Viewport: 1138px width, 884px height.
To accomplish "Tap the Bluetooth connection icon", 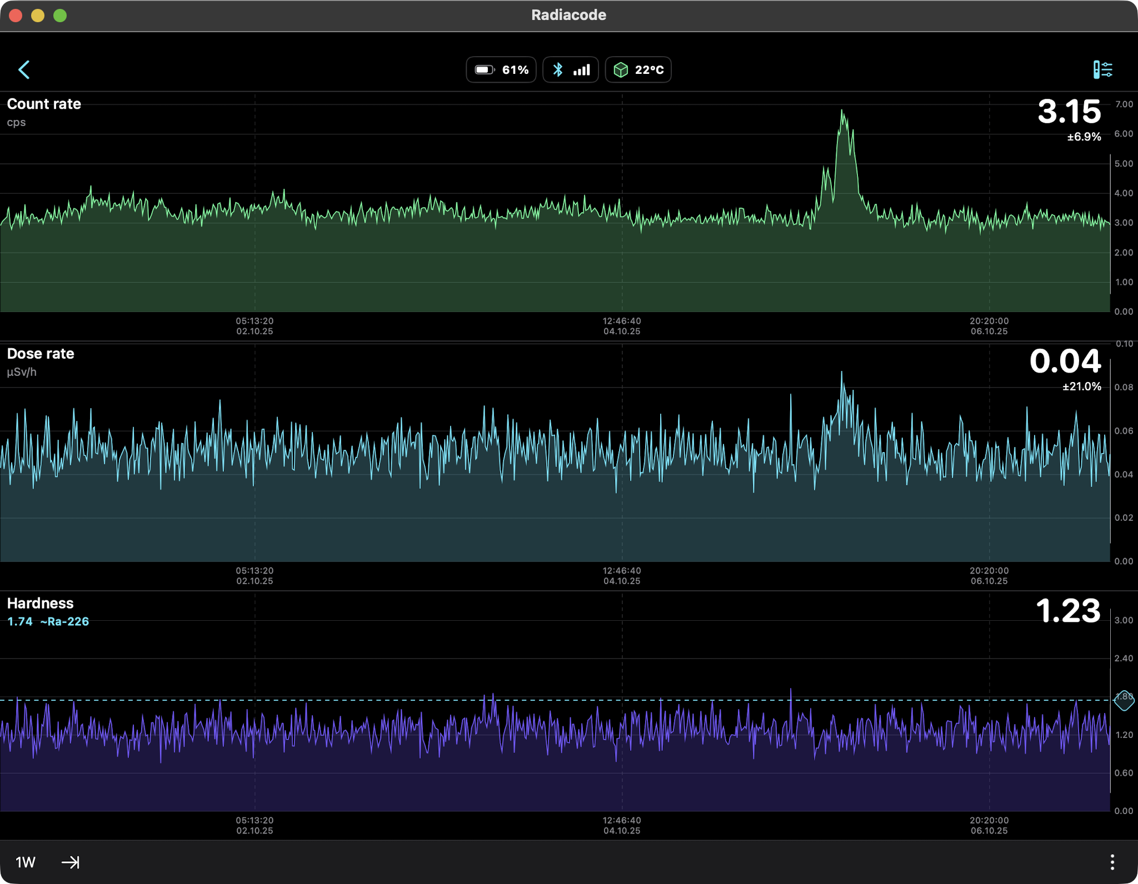I will [x=558, y=70].
